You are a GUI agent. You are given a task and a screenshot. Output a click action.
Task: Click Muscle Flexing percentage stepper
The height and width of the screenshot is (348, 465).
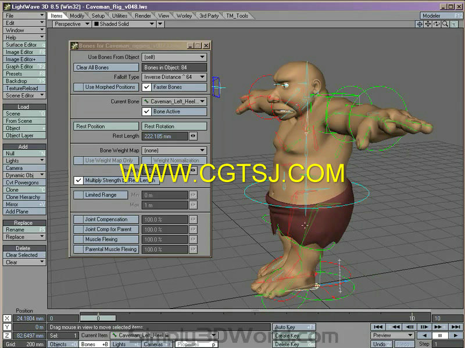click(x=193, y=240)
